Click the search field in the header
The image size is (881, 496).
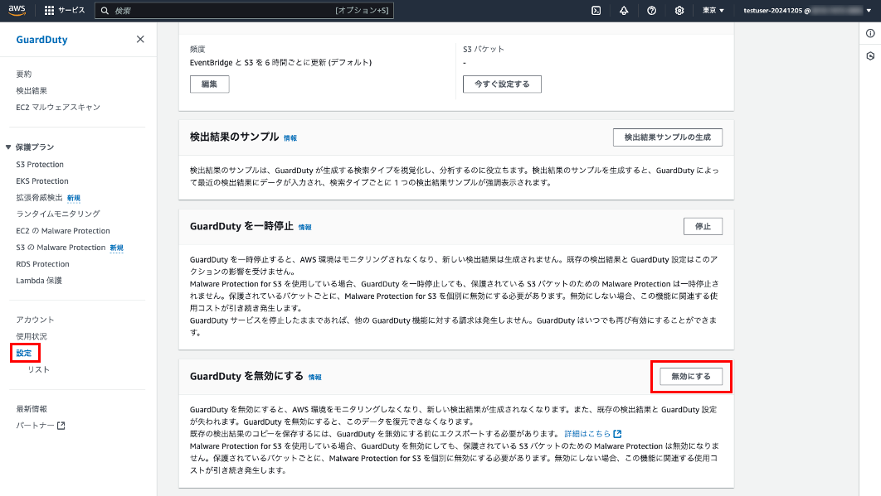pyautogui.click(x=244, y=10)
